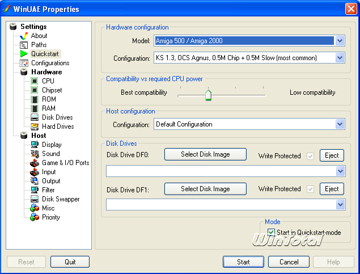Click the Priority colored blocks icon

click(35, 217)
